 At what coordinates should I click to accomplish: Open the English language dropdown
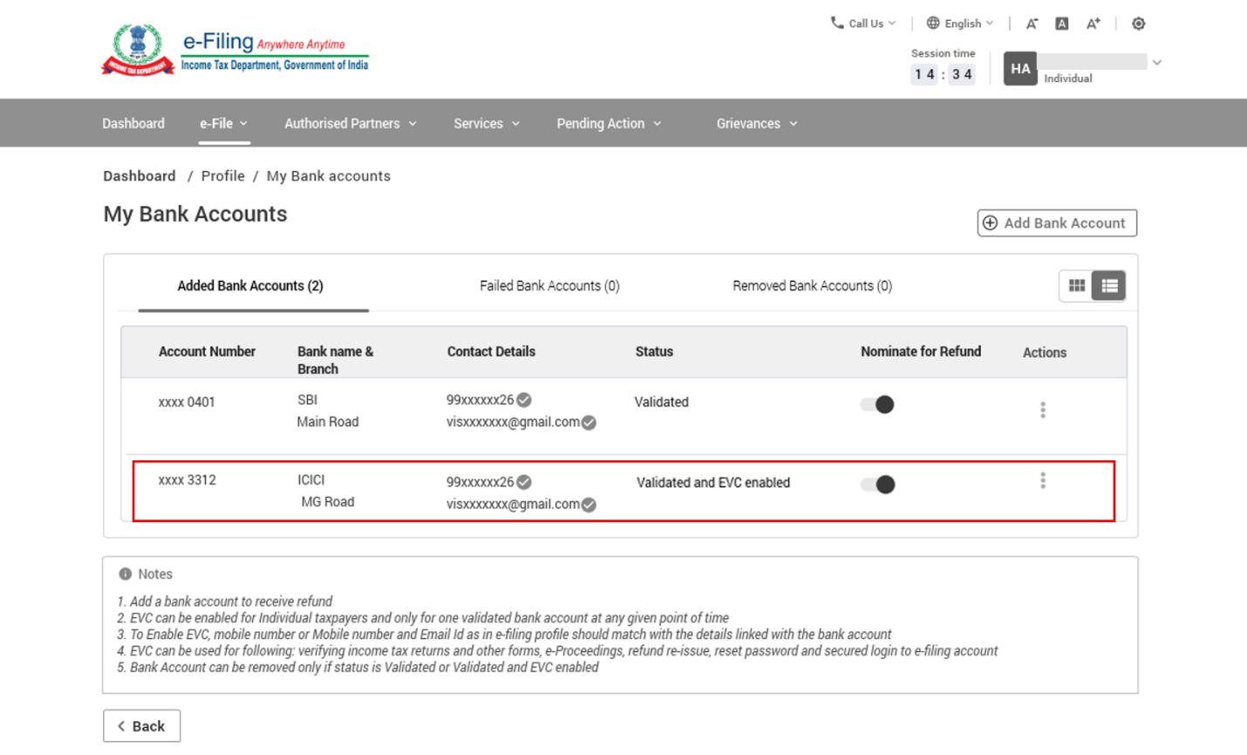click(959, 24)
